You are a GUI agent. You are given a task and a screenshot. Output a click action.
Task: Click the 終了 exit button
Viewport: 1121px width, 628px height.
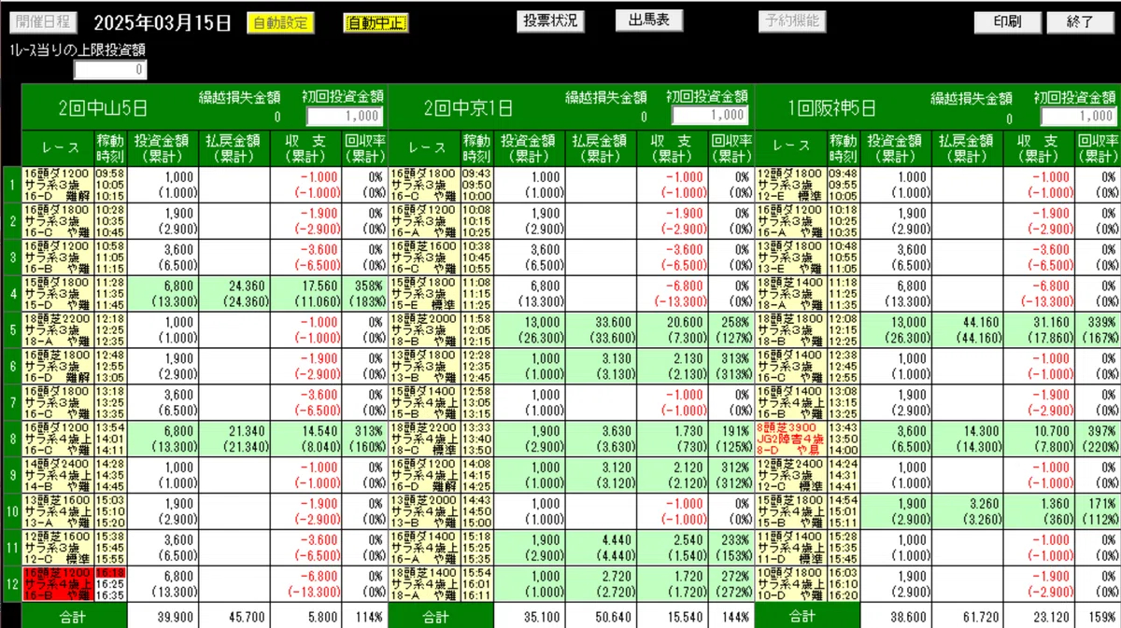click(1080, 22)
